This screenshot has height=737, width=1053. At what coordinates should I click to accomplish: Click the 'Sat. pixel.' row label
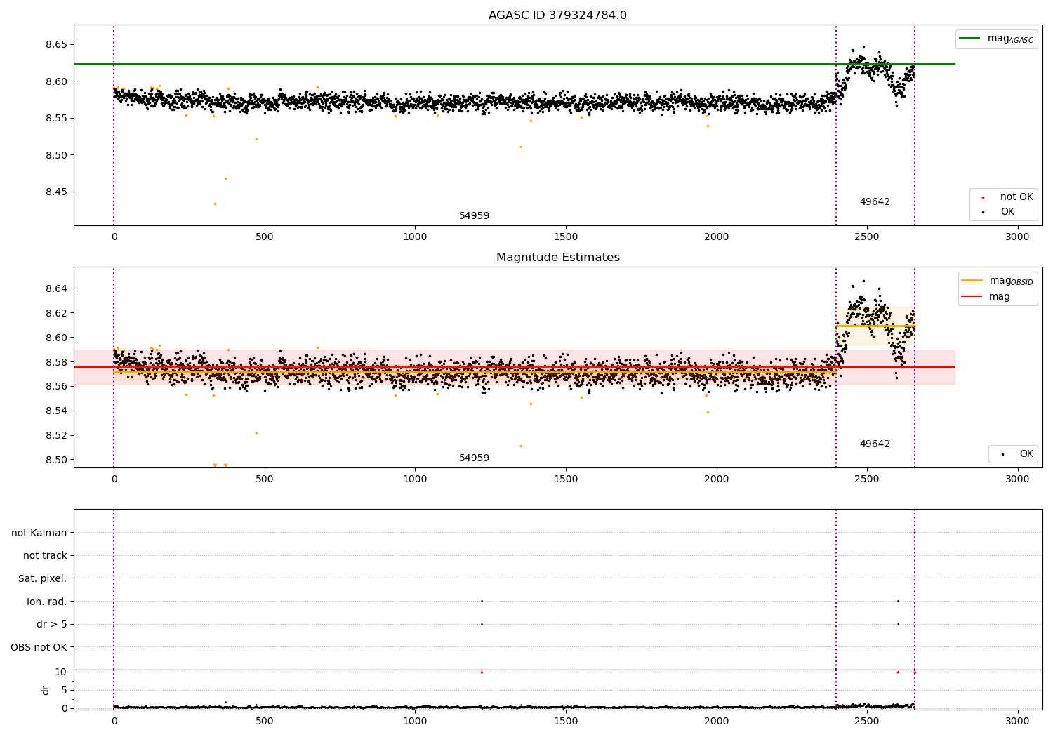pos(43,579)
